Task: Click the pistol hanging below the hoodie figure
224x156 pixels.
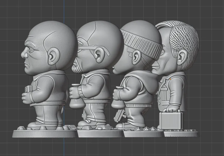Action: point(119,115)
